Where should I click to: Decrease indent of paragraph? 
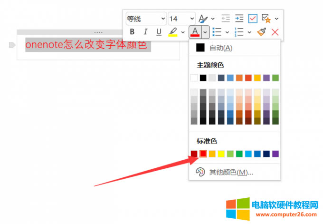[x=226, y=19]
